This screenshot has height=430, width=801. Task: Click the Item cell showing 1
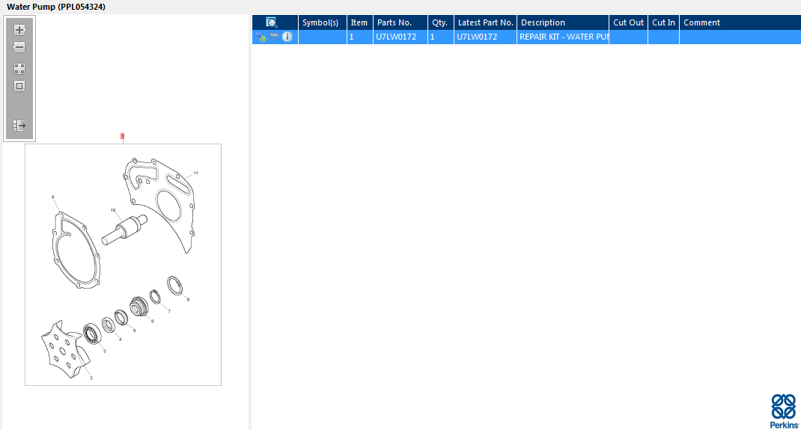coord(360,37)
